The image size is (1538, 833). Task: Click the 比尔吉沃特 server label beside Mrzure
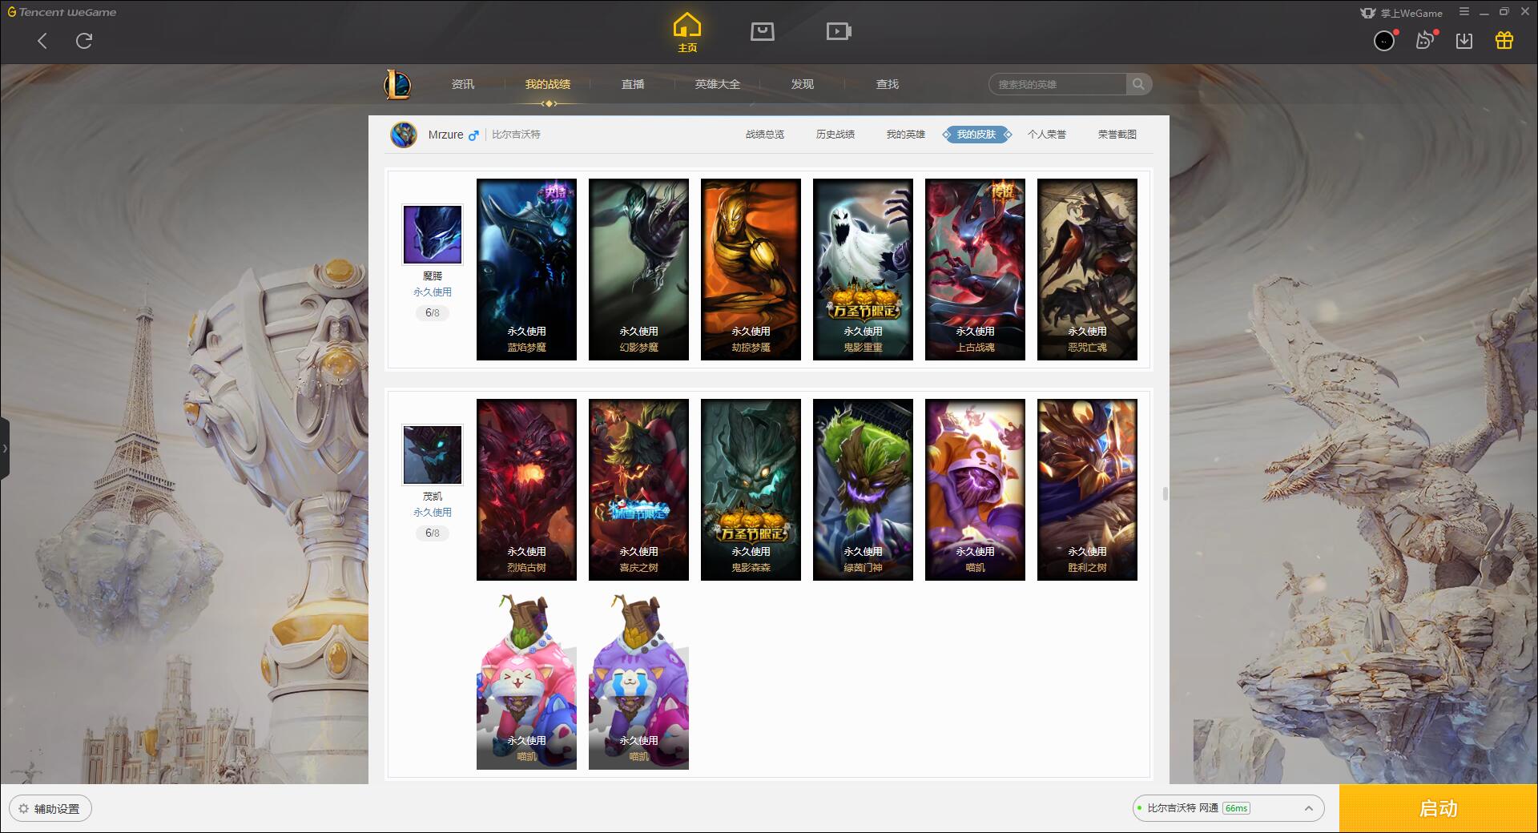pyautogui.click(x=516, y=135)
